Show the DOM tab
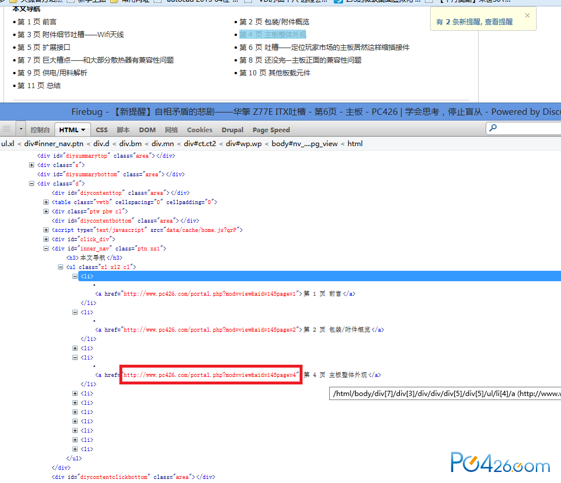The height and width of the screenshot is (483, 561). tap(147, 130)
